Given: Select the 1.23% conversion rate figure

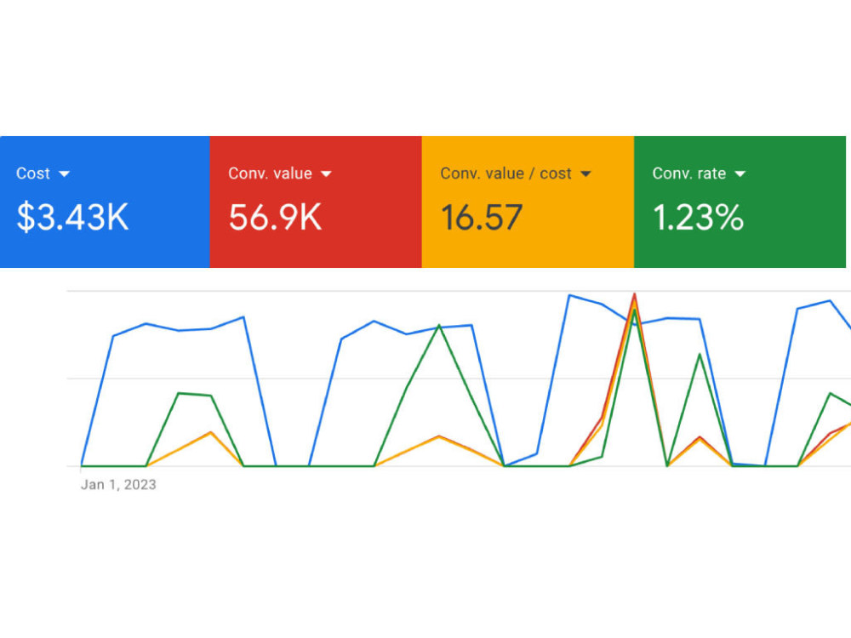Looking at the screenshot, I should pyautogui.click(x=698, y=218).
